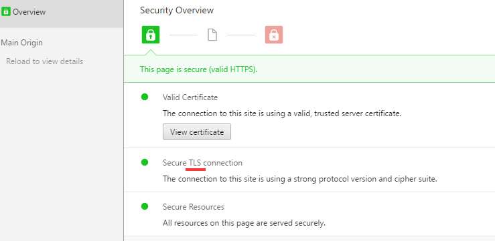Click the green dot next to Valid Certificate
This screenshot has width=495, height=241.
click(x=145, y=97)
